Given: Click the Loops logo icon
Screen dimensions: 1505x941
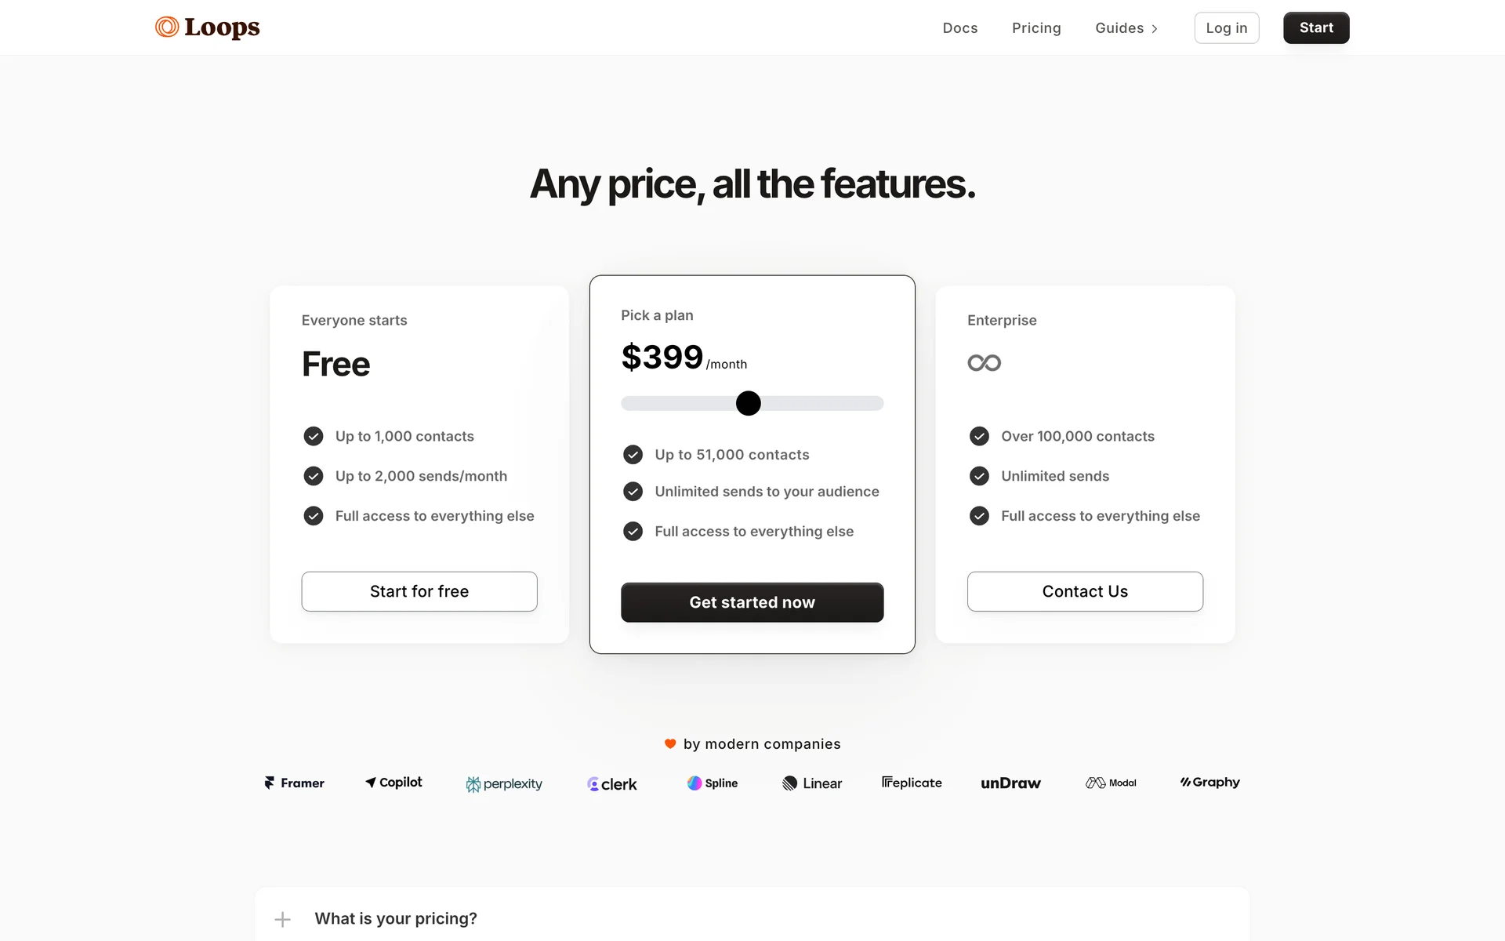Looking at the screenshot, I should [x=167, y=27].
